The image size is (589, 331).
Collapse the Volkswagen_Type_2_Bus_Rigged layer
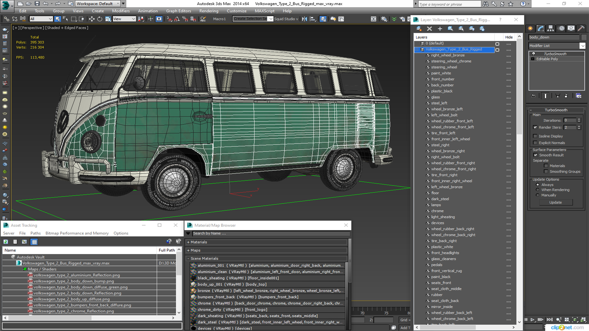tap(417, 49)
